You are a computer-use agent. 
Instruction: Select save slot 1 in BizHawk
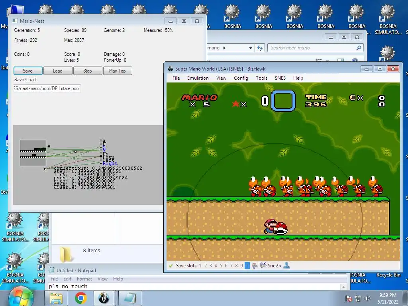(200, 266)
